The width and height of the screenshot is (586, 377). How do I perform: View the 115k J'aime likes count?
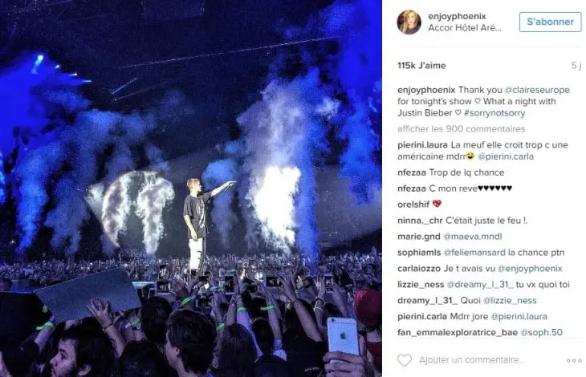[x=421, y=65]
